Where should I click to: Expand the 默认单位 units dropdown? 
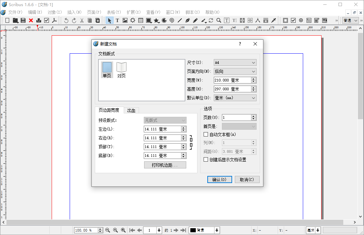(x=235, y=97)
